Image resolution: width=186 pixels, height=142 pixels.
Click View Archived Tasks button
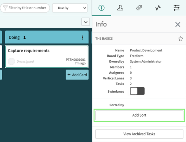coord(139,134)
